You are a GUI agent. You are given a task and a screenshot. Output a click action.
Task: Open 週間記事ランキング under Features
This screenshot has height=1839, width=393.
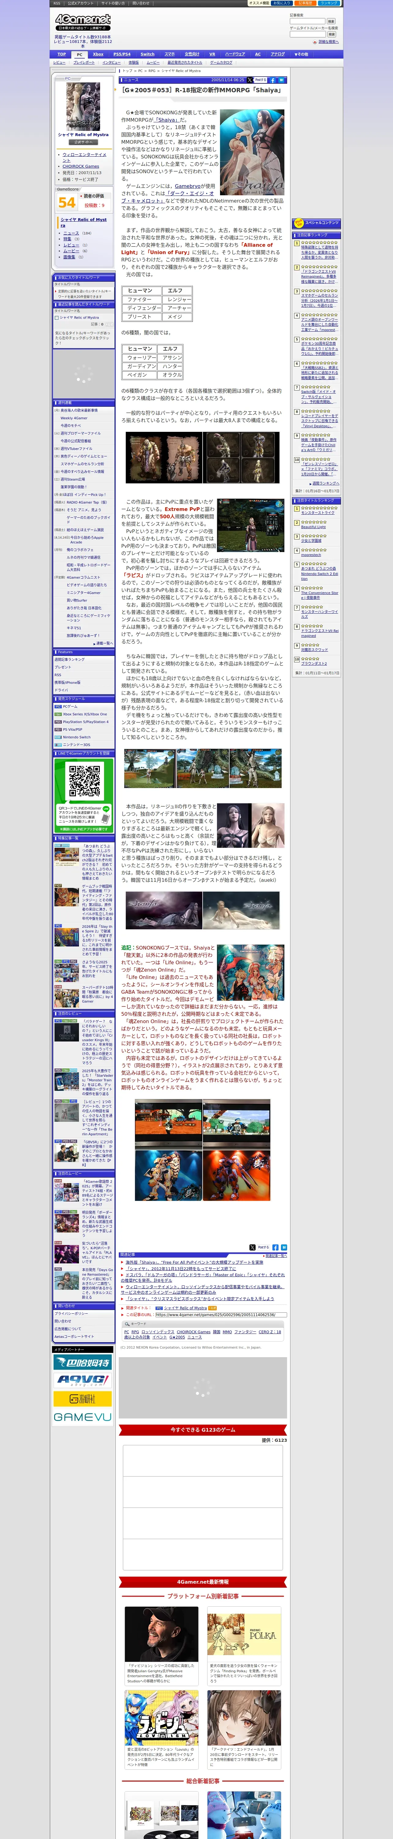point(69,660)
